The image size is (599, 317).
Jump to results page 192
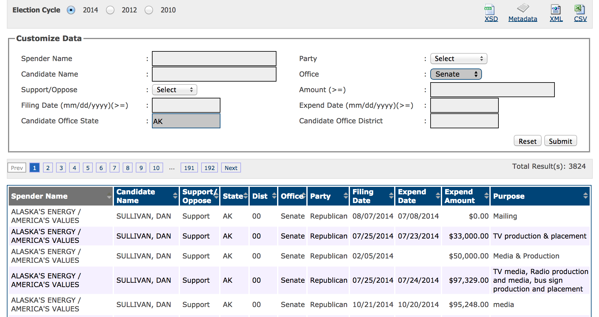(209, 168)
